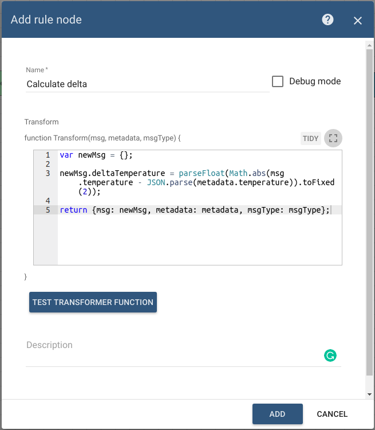Tidy the transform code

(310, 139)
